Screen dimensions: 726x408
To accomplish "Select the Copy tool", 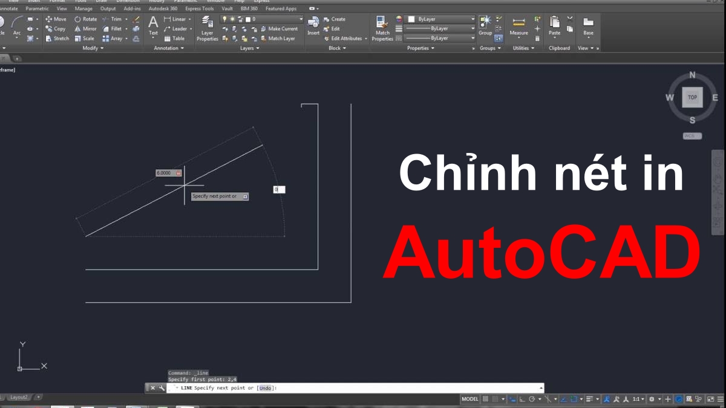I will tap(56, 28).
